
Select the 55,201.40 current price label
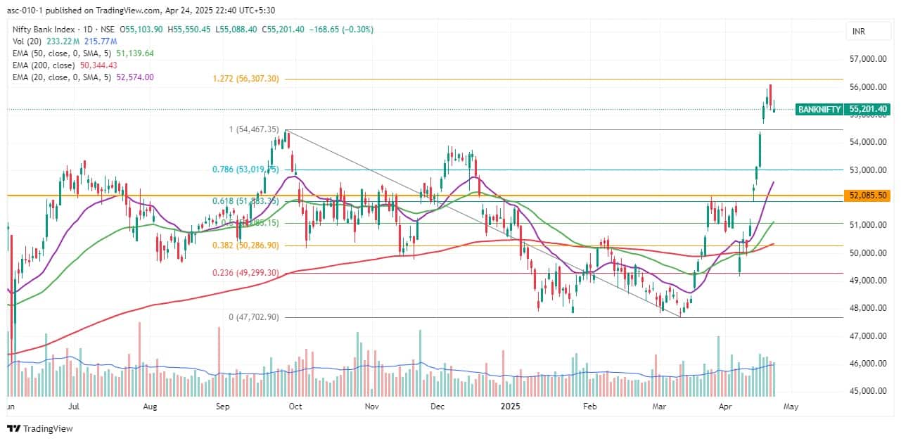coord(867,110)
